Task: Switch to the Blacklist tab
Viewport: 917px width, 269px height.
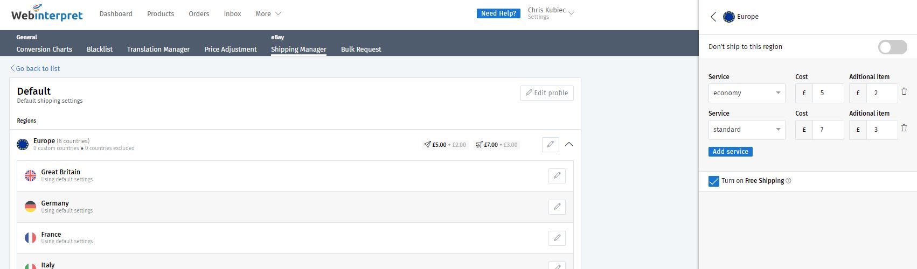Action: click(100, 49)
